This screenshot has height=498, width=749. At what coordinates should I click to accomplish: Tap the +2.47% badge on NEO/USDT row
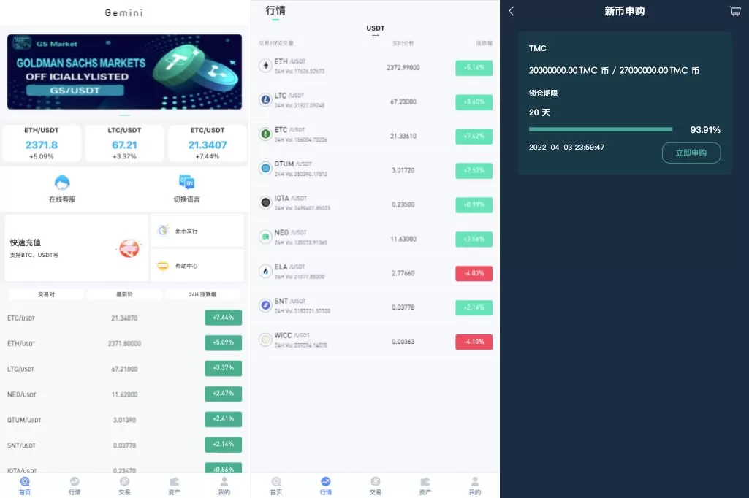[223, 394]
